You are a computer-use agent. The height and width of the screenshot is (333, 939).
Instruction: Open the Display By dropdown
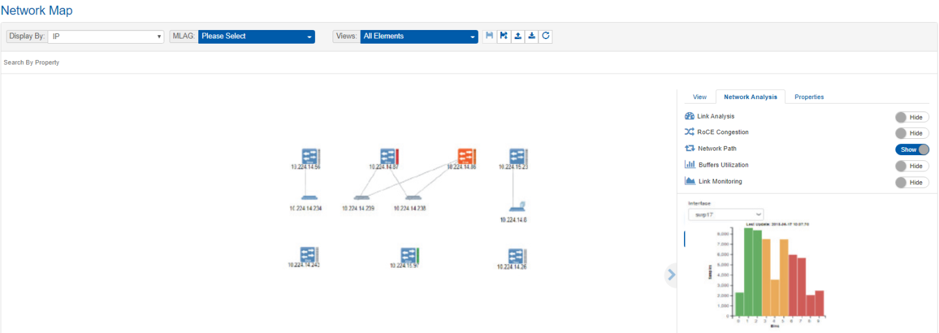(x=106, y=36)
